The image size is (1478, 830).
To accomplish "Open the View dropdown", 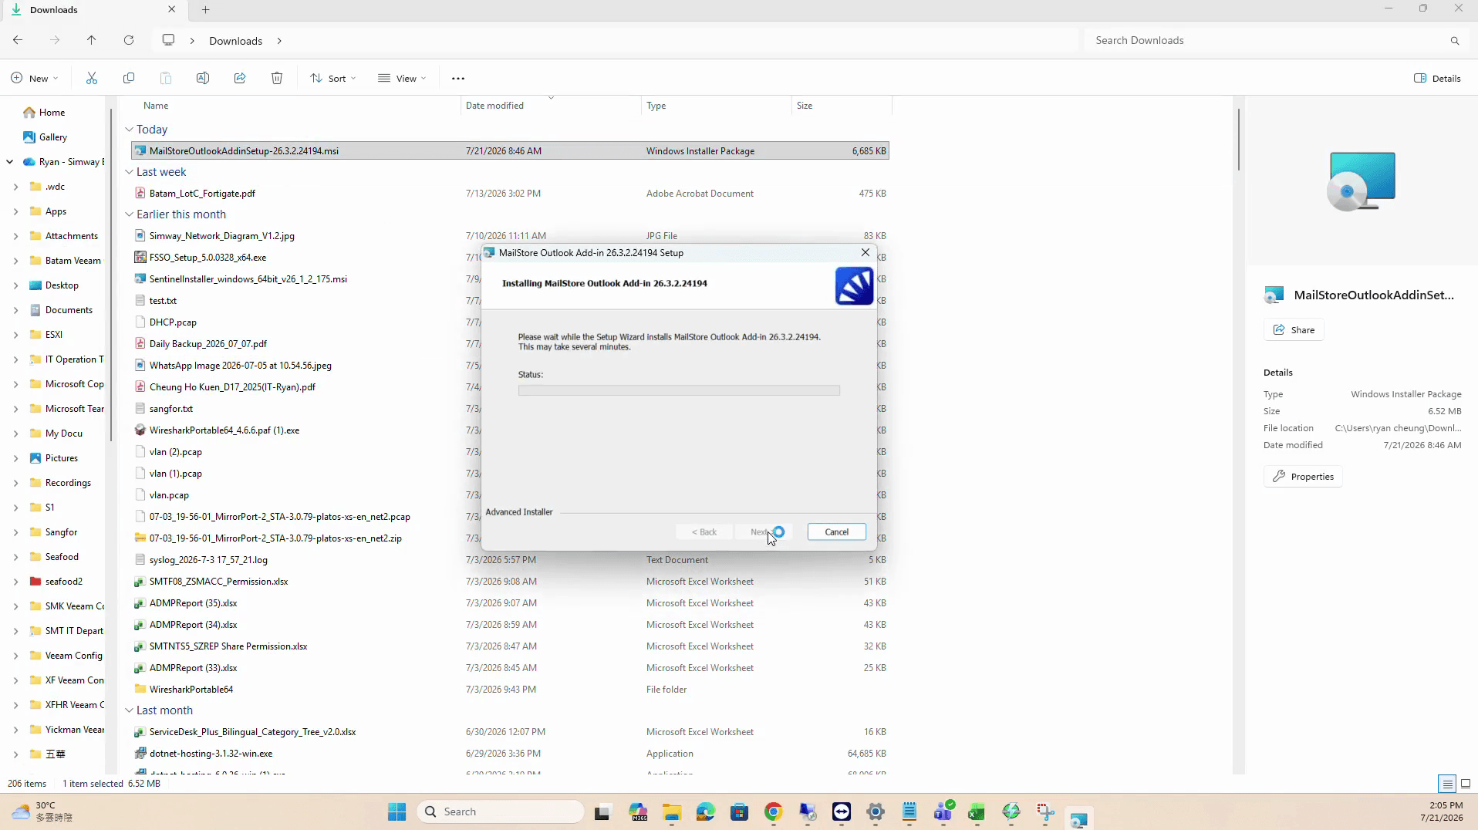I will tap(402, 78).
